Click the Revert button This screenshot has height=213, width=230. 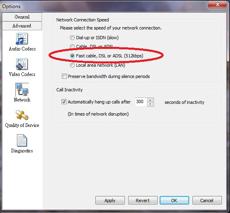[x=143, y=200]
